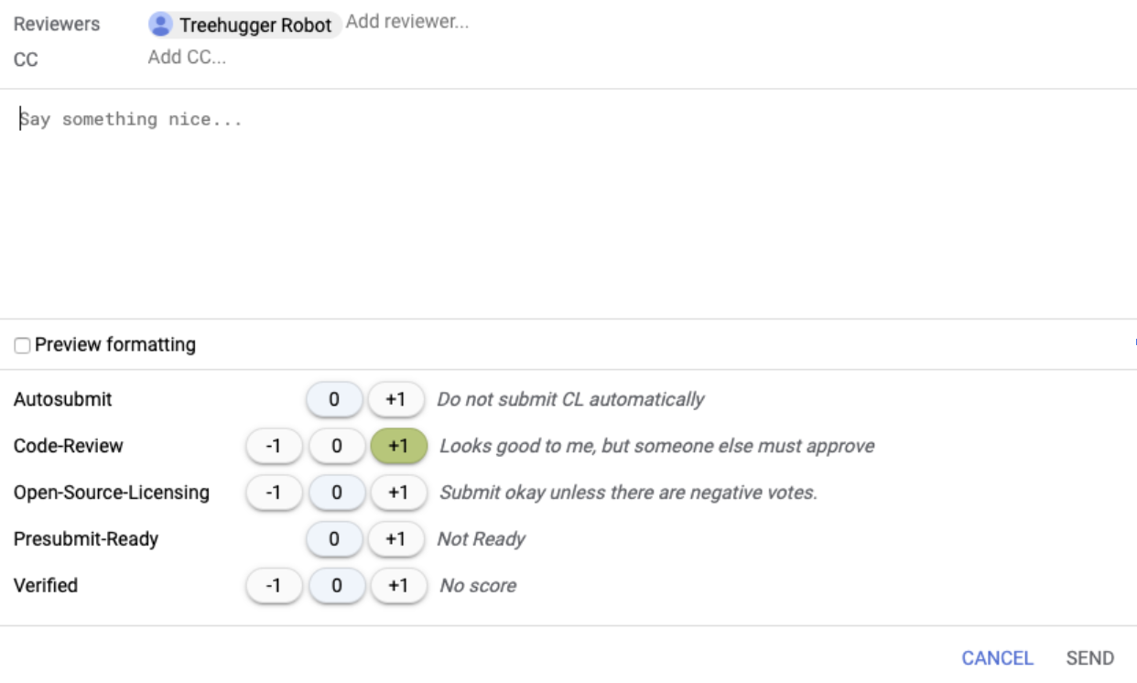
Task: Confirm the +1 Code-Review vote
Action: tap(399, 446)
